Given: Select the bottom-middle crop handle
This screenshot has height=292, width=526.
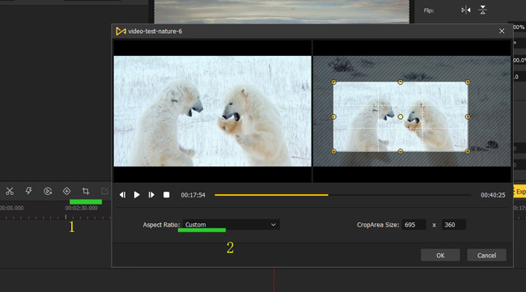Looking at the screenshot, I should coord(401,151).
